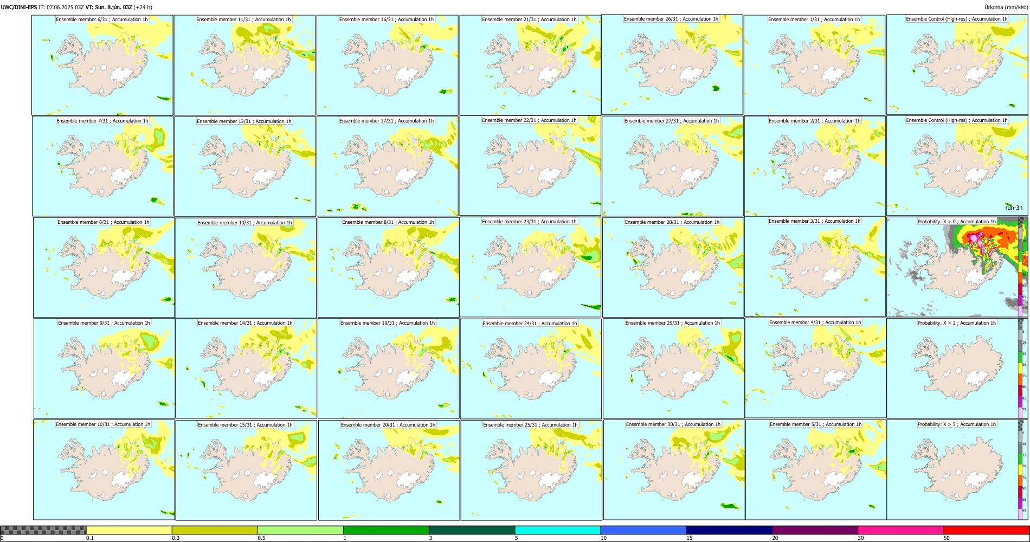Image resolution: width=1030 pixels, height=542 pixels.
Task: Open the Ensemble member 15/31 map
Action: [x=246, y=470]
